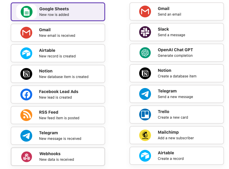Select Gmail Send an email action
229x169 pixels.
[x=176, y=11]
